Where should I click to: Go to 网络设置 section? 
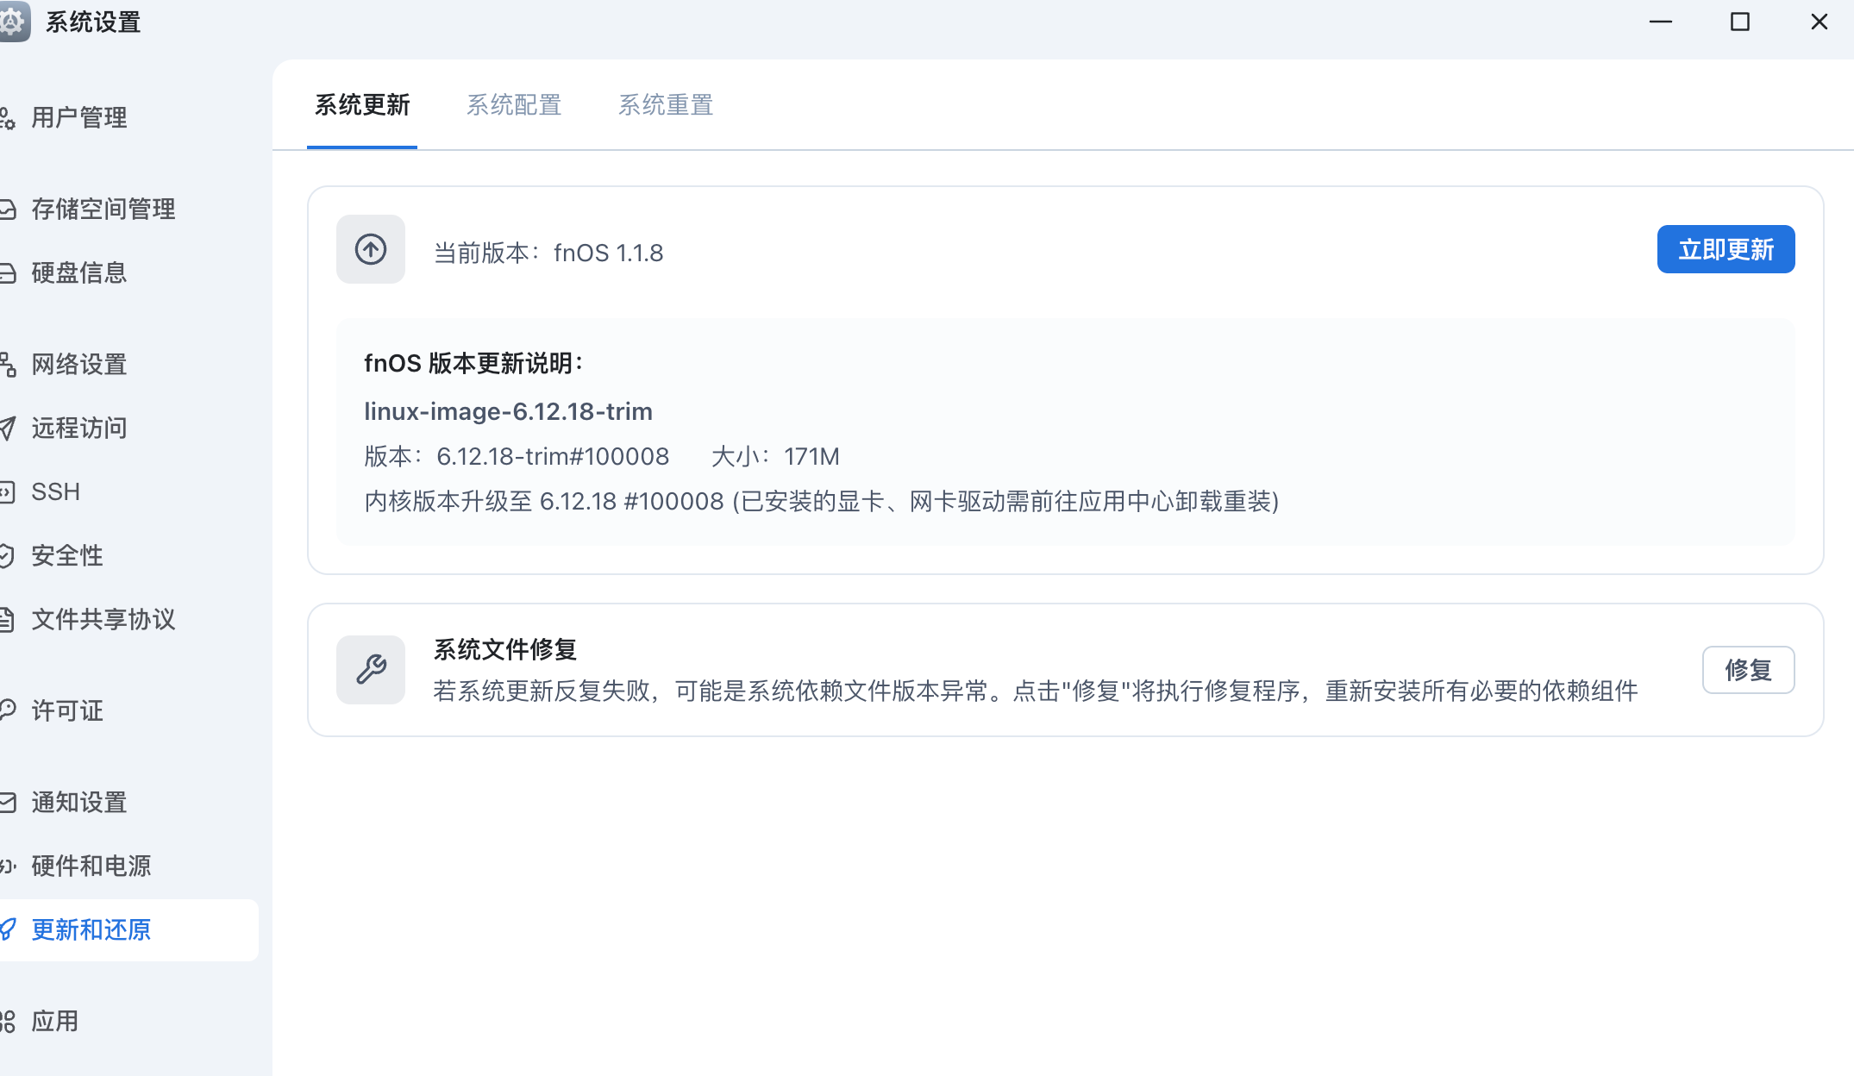click(79, 364)
